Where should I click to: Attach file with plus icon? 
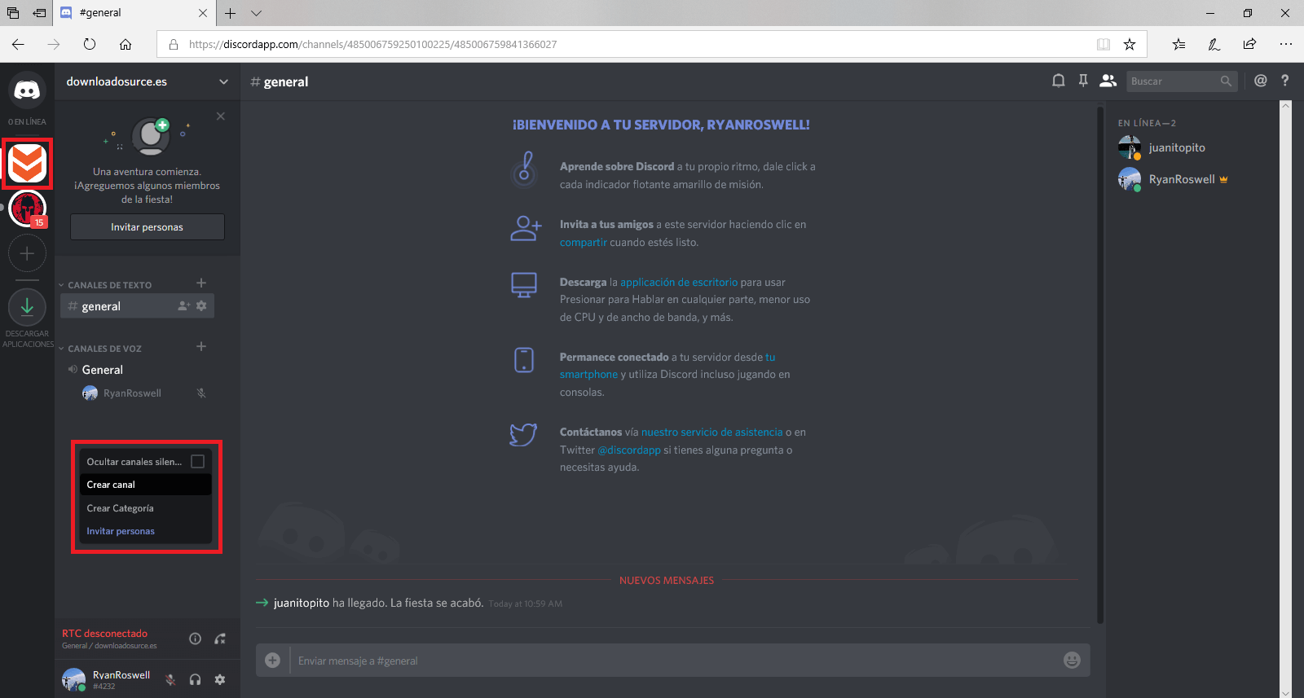(273, 661)
